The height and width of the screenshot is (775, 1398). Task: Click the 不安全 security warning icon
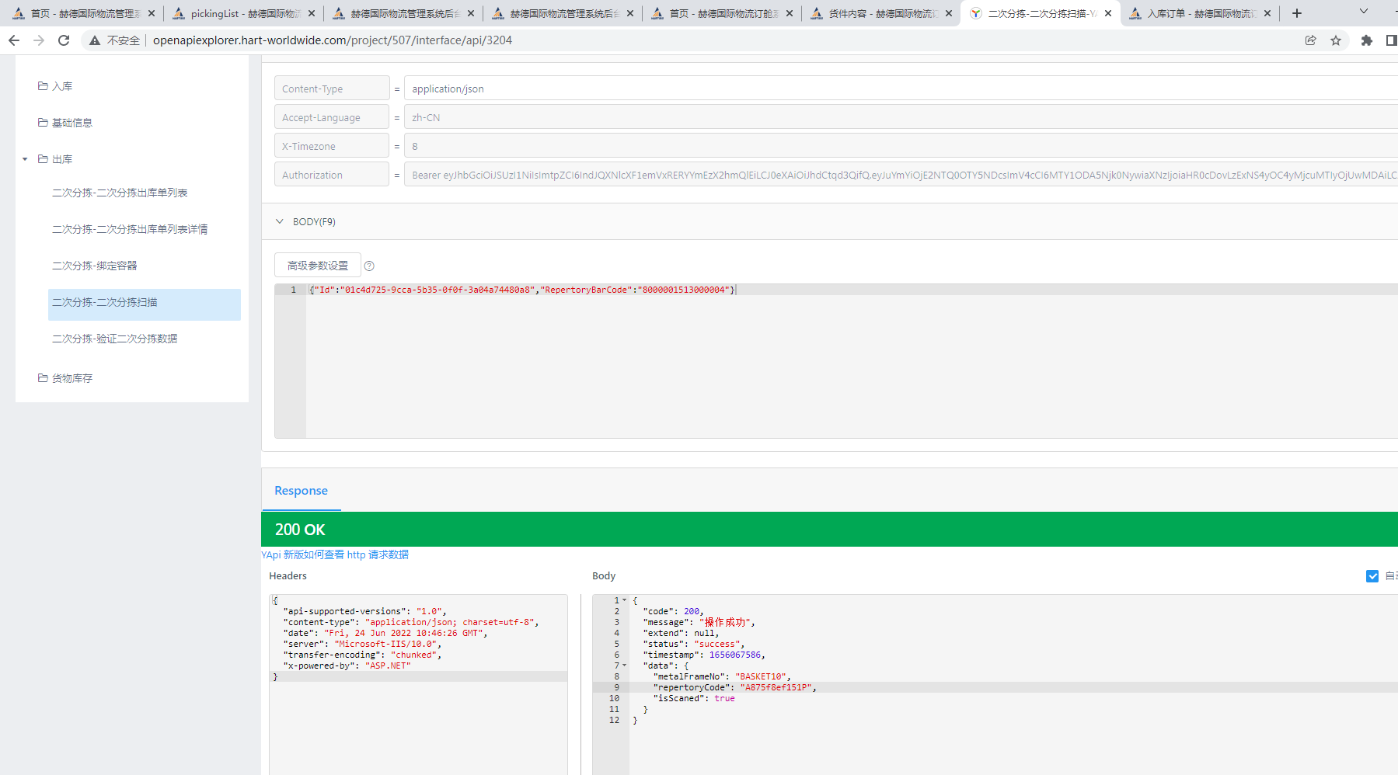95,40
